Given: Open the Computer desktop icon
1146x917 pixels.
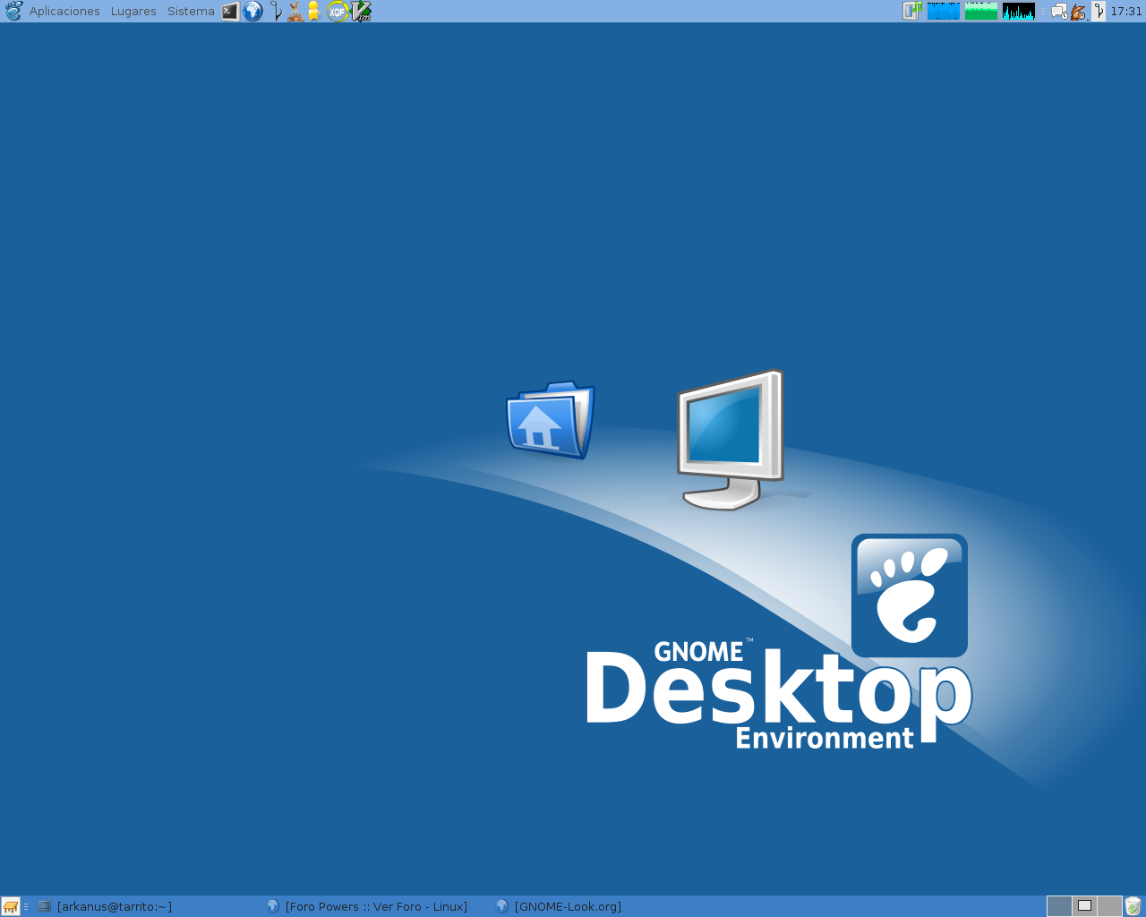Looking at the screenshot, I should pyautogui.click(x=731, y=440).
